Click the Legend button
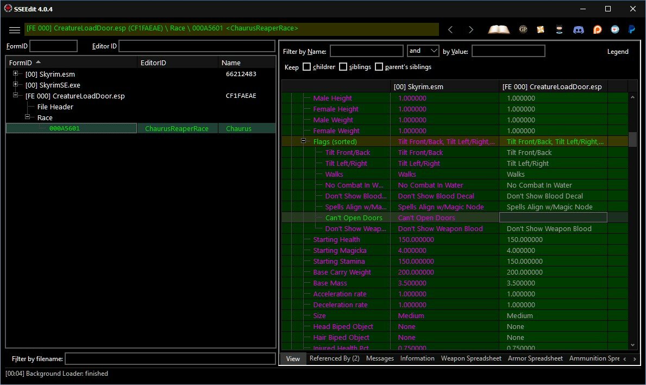The width and height of the screenshot is (646, 385). [618, 52]
